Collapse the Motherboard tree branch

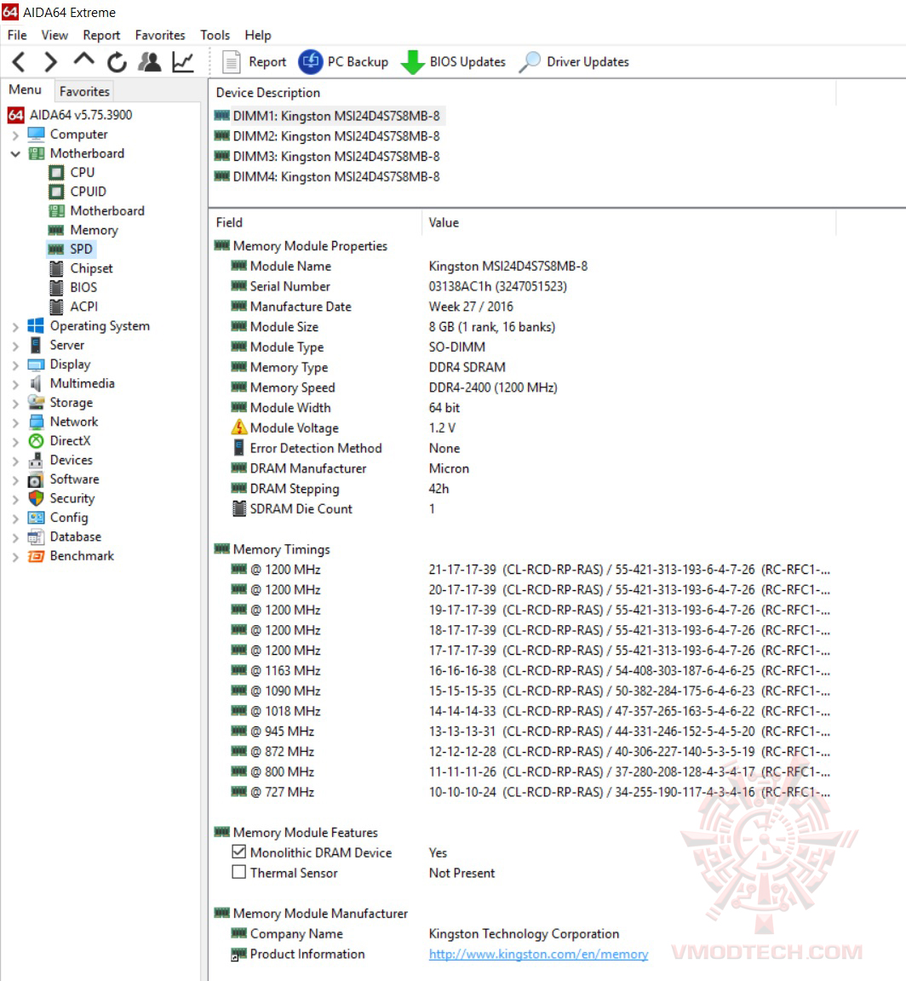click(14, 153)
